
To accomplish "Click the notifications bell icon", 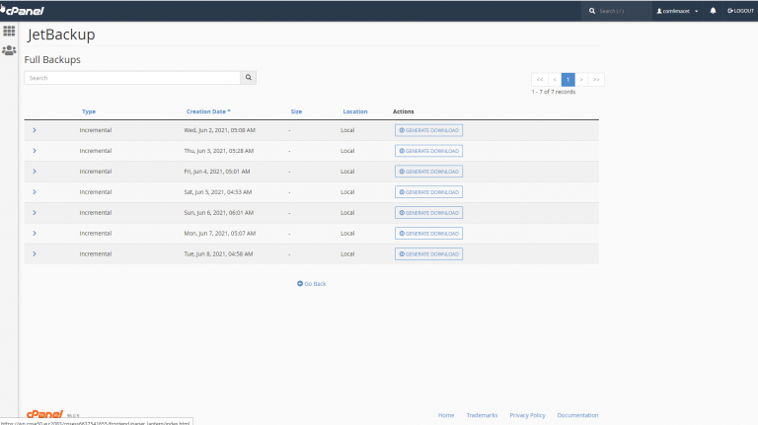I will pos(713,11).
